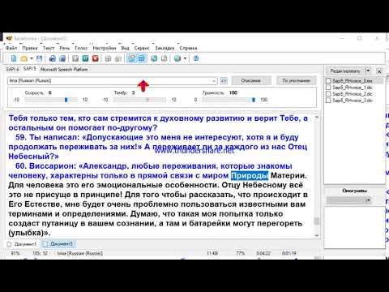389x292 pixels.
Task: Click the status bar time 0:04:22
Action: [x=263, y=254]
